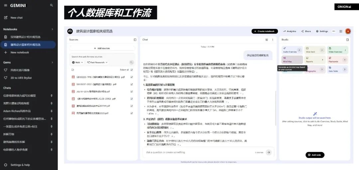
Task: Uncheck the GB 50220-1995 pdf source
Action: (132, 77)
